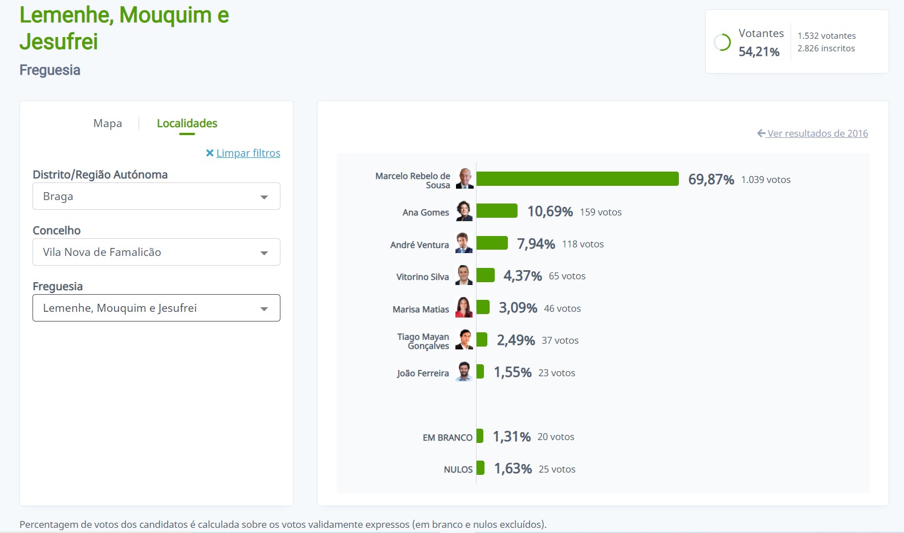Click André Ventura's candidate photo

[x=465, y=243]
